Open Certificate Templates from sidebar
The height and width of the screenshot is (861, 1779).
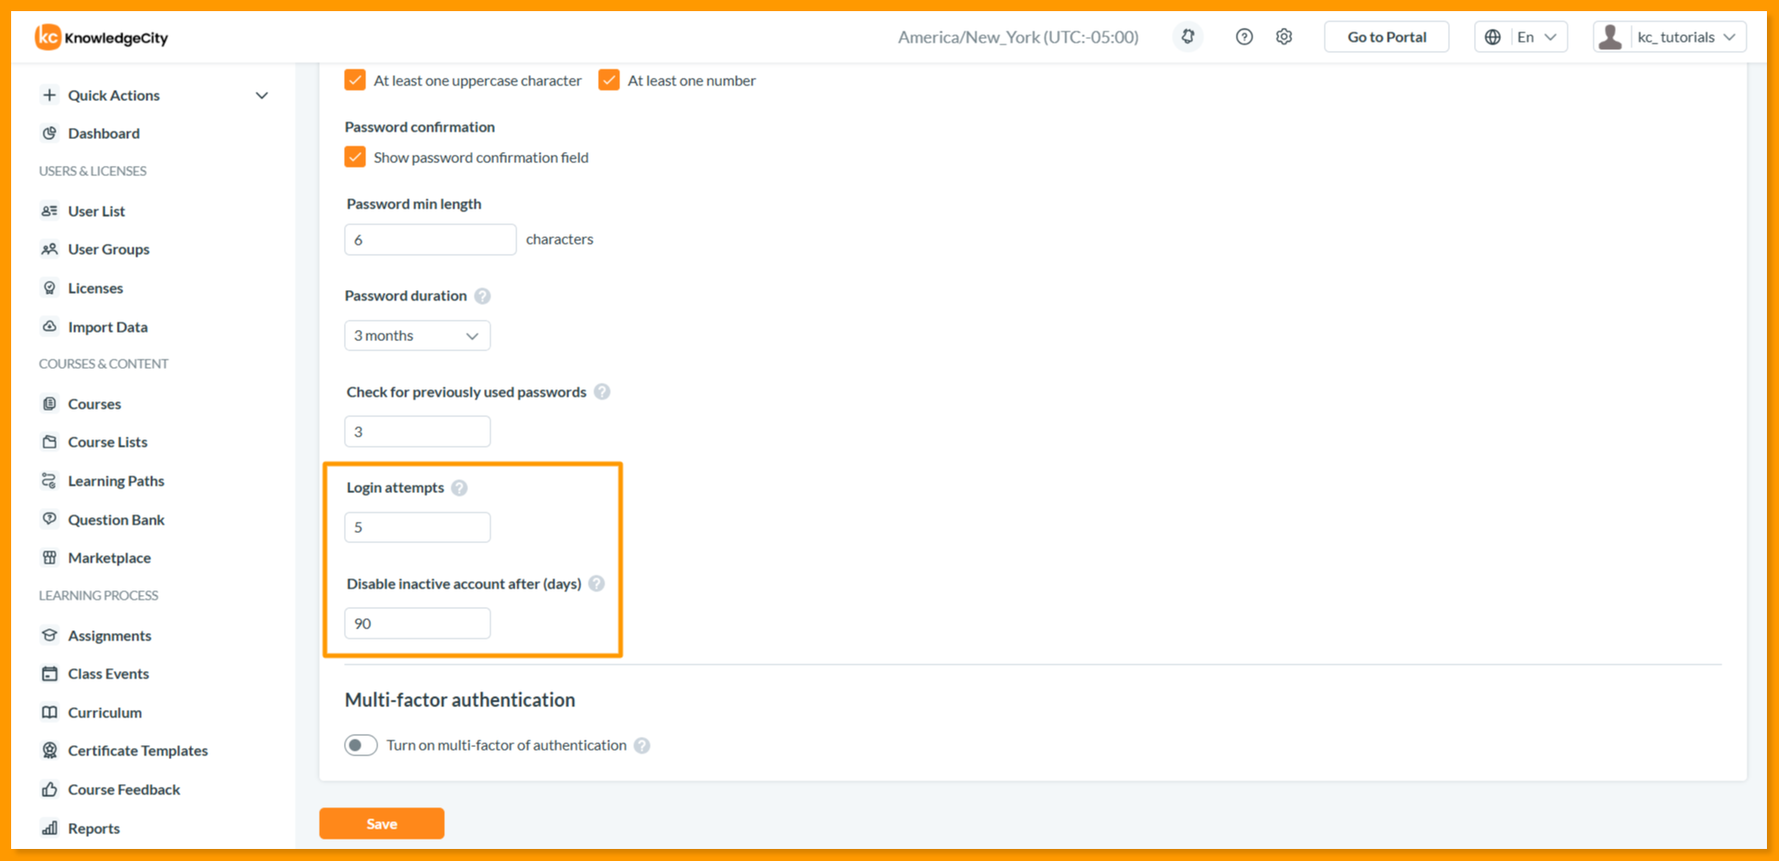tap(137, 751)
